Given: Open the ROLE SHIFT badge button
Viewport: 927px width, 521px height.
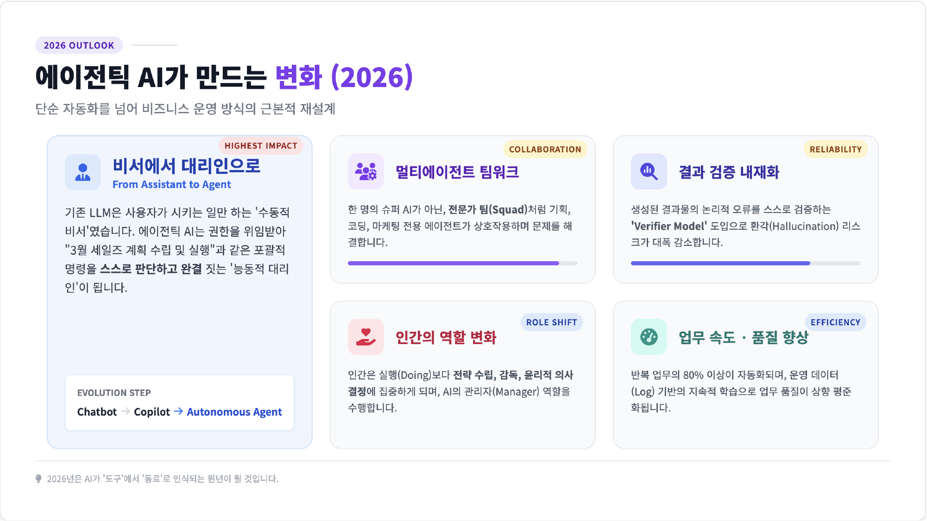Looking at the screenshot, I should click(x=552, y=322).
